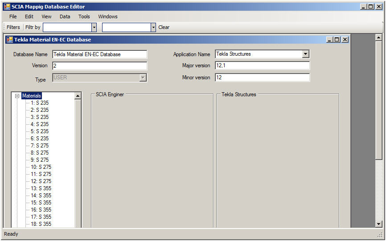The image size is (386, 241).
Task: Select tree item 2: S 235
Action: (x=40, y=110)
